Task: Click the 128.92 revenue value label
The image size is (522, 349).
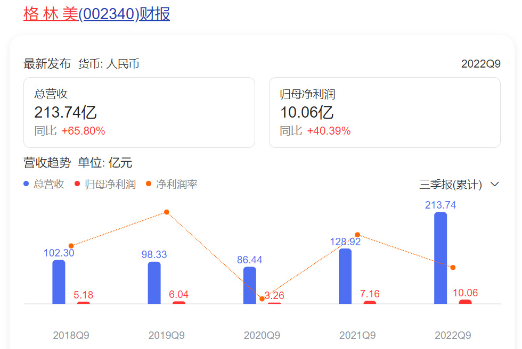Action: point(345,242)
